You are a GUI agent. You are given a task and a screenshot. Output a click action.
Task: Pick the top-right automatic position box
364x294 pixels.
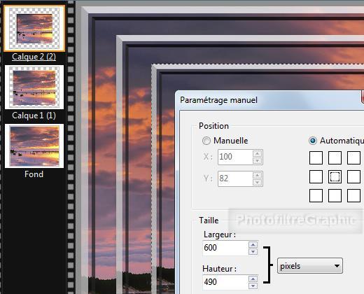coord(353,158)
